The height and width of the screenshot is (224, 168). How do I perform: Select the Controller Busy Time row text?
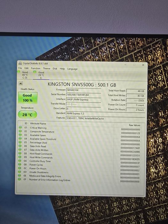coord(40,161)
